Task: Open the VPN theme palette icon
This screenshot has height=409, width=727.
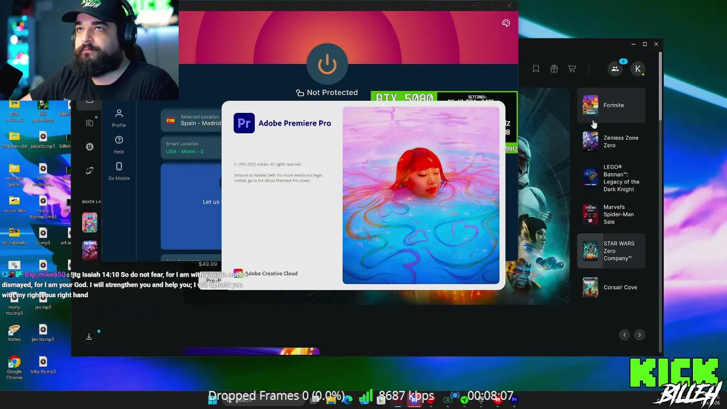Action: coord(506,23)
